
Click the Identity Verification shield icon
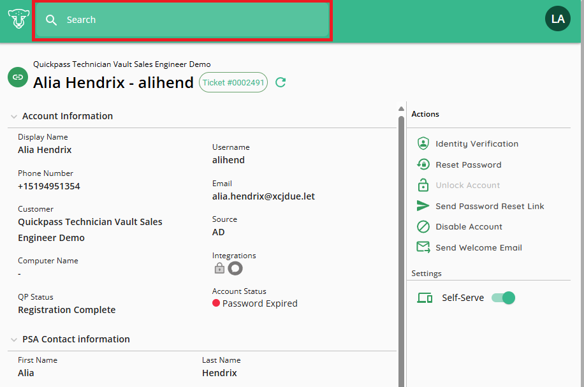tap(423, 143)
